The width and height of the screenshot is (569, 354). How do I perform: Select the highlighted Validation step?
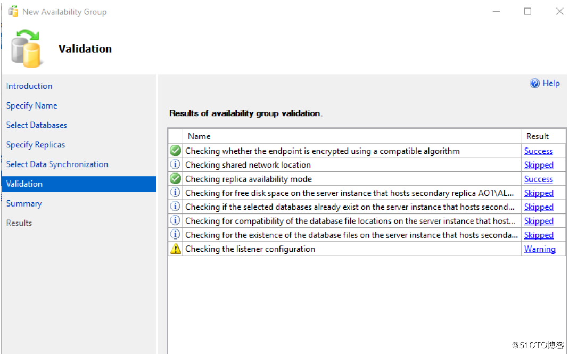(79, 184)
